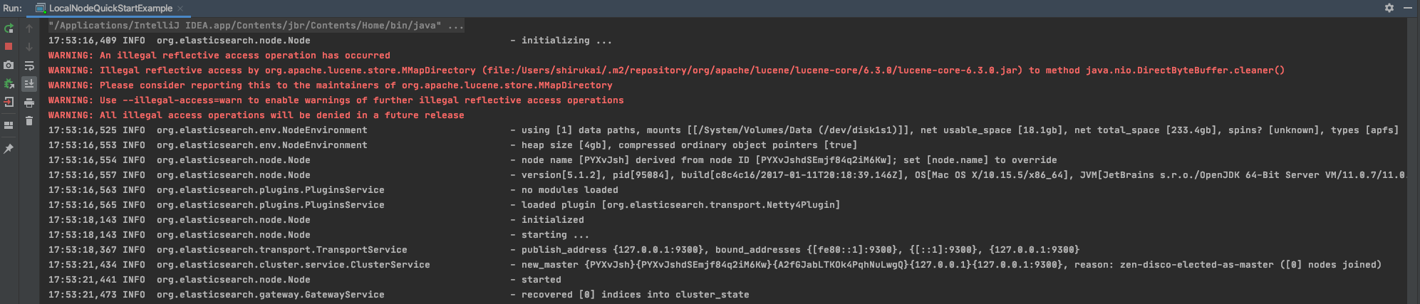
Task: Click the '--illegal-access=warn' warning line
Action: 336,100
